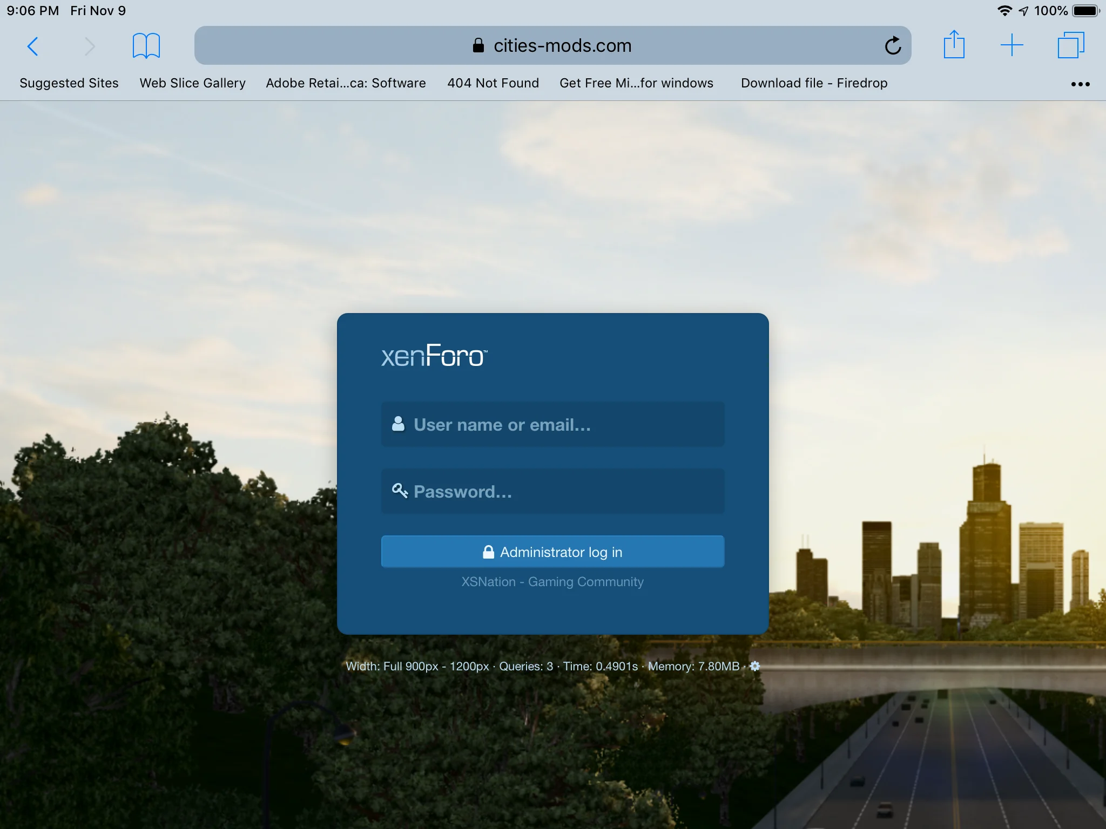This screenshot has width=1106, height=829.
Task: Click the Queries: 3 debug text
Action: (526, 666)
